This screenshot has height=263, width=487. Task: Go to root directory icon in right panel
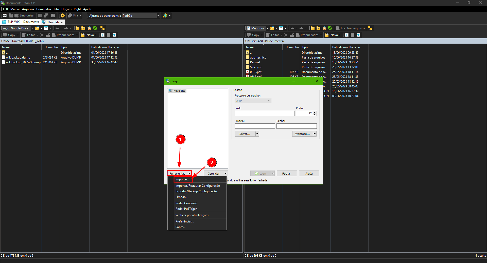click(318, 28)
